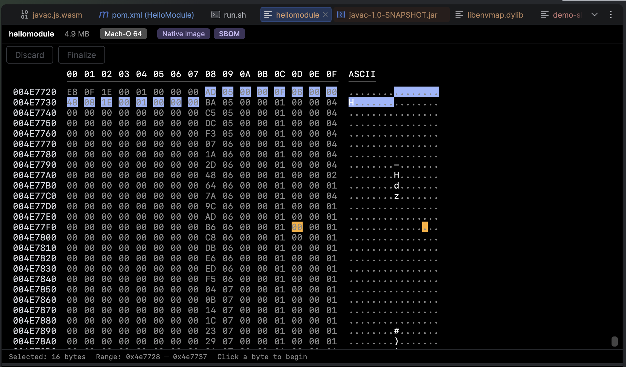The height and width of the screenshot is (367, 626).
Task: Click offset label 004E7720
Action: [x=35, y=92]
